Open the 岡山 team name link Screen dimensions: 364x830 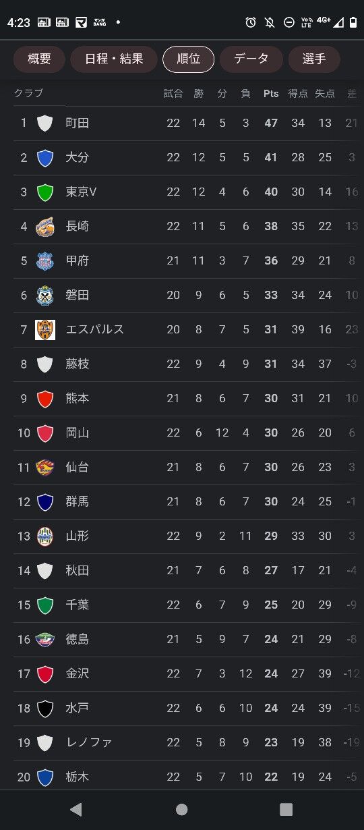(x=78, y=433)
